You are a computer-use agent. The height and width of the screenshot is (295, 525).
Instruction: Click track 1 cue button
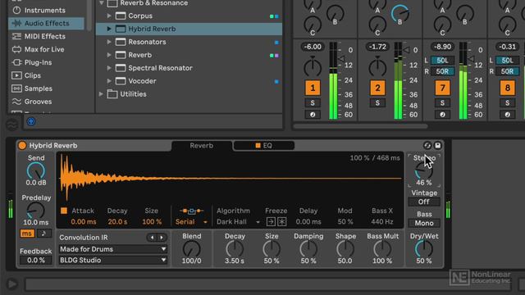(313, 115)
